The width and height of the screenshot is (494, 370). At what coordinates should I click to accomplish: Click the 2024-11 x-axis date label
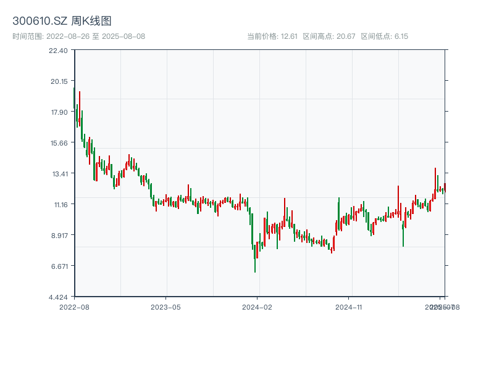350,306
